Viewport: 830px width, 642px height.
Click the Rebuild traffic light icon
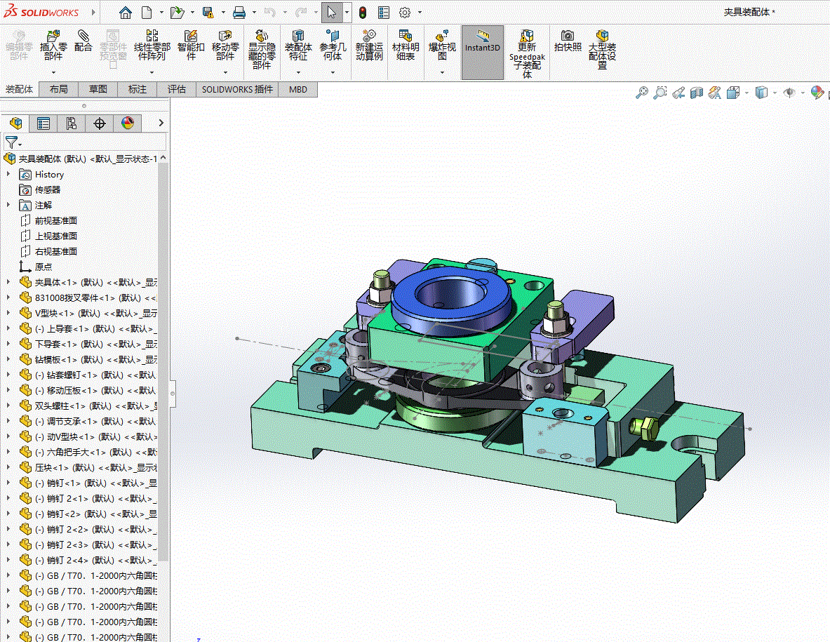pos(363,12)
